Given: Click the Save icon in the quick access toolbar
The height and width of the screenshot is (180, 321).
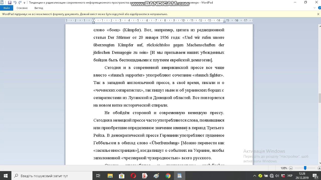Looking at the screenshot, I should (10, 2).
